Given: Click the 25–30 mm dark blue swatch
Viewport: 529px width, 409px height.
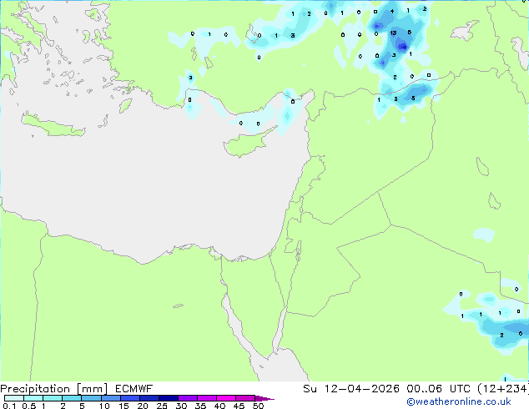Looking at the screenshot, I should (x=169, y=398).
